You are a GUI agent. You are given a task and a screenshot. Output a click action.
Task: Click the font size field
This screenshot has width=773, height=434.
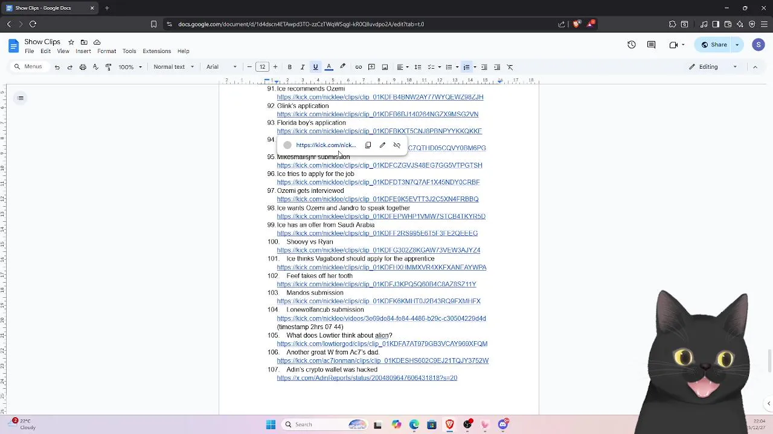(x=262, y=67)
